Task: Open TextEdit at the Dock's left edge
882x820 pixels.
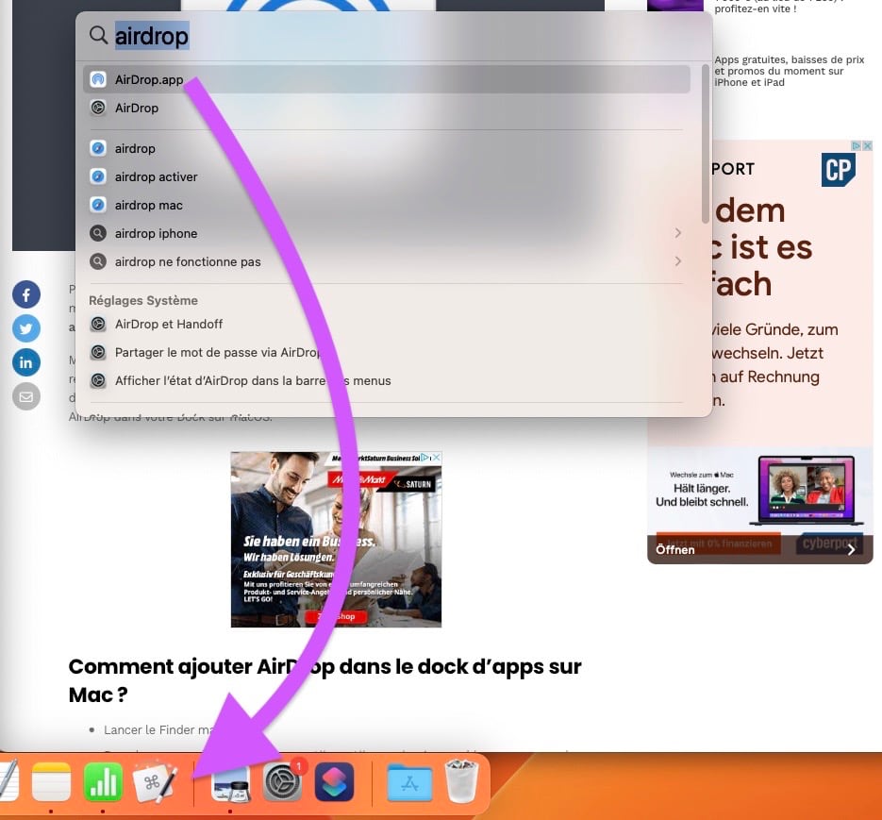Action: (9, 781)
